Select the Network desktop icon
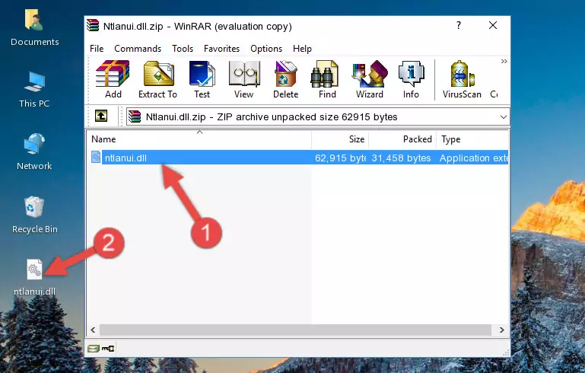585x373 pixels. tap(34, 152)
